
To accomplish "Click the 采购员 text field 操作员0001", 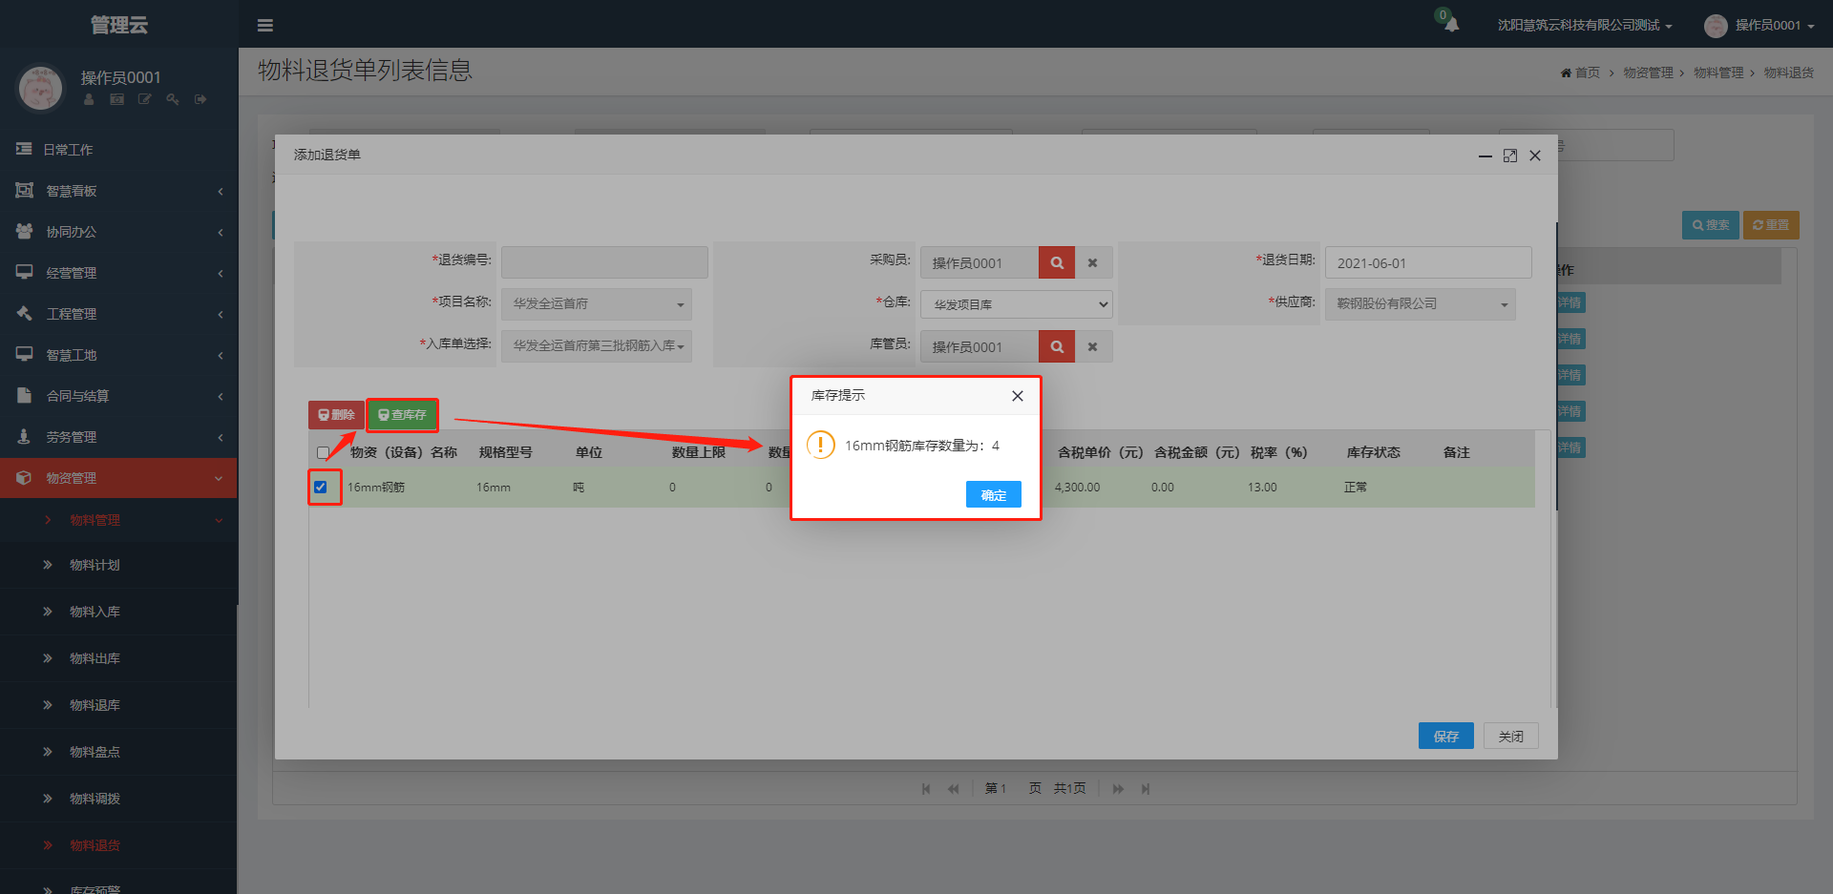I will [x=980, y=262].
